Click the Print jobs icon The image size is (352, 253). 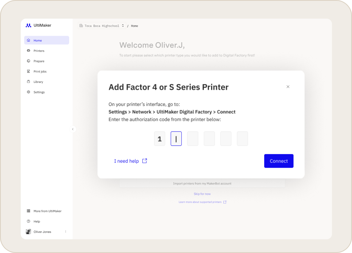pos(28,71)
